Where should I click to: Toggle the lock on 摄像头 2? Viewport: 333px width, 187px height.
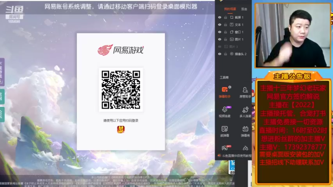226,54
